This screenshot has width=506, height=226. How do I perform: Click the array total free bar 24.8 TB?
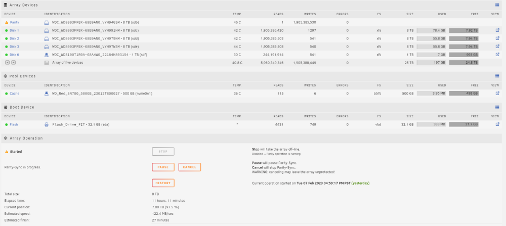pyautogui.click(x=463, y=63)
